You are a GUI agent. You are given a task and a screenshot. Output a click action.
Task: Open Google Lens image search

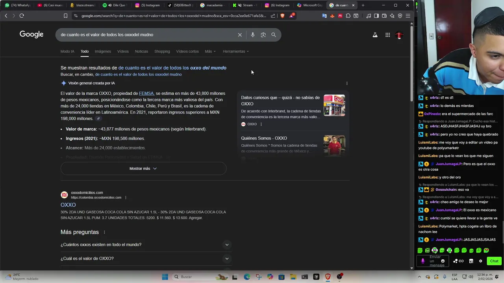(x=263, y=35)
